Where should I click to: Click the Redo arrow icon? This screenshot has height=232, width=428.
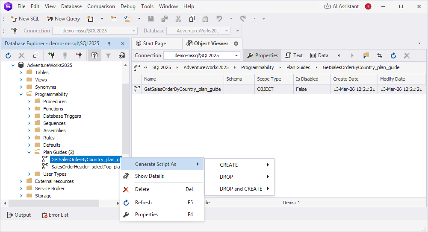coord(243,18)
